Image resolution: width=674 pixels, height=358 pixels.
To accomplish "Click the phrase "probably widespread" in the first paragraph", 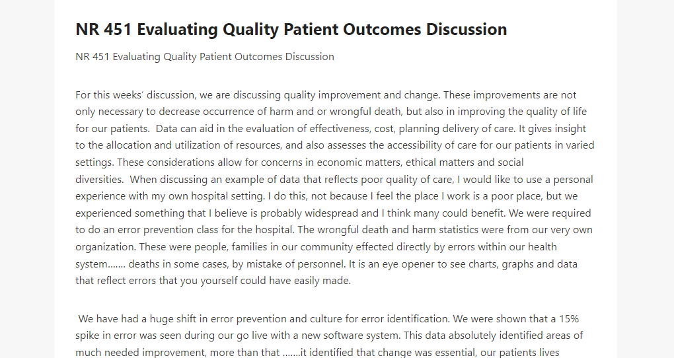I will click(309, 213).
